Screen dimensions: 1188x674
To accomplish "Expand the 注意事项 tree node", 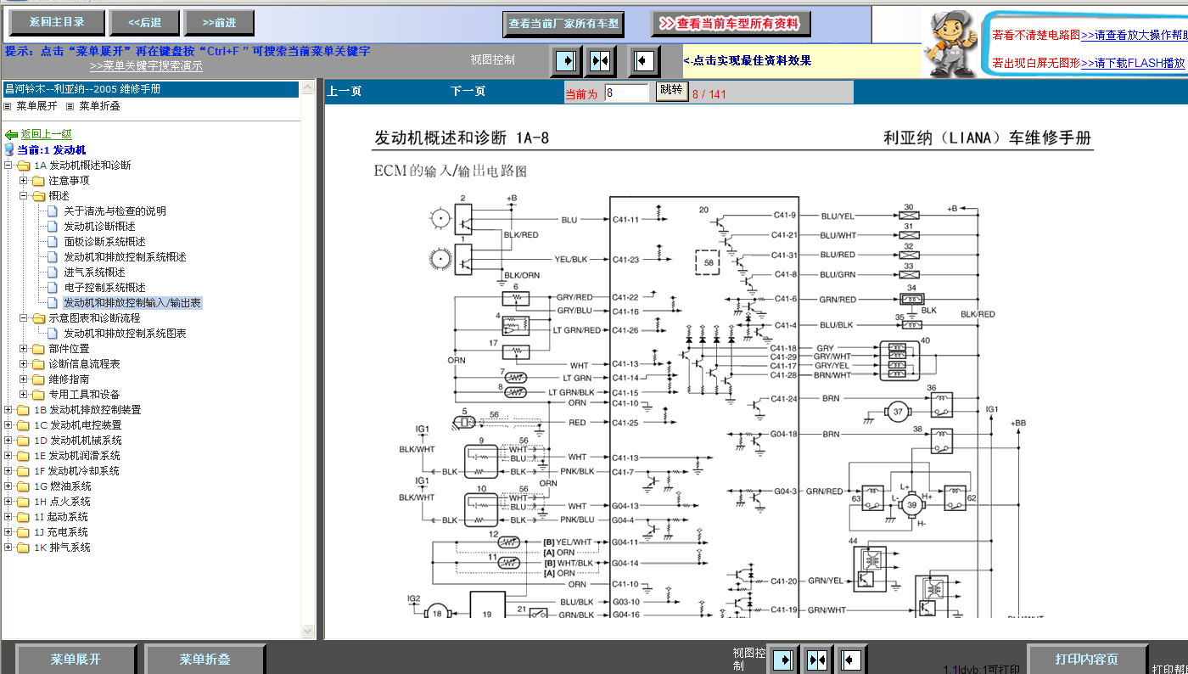I will 24,181.
